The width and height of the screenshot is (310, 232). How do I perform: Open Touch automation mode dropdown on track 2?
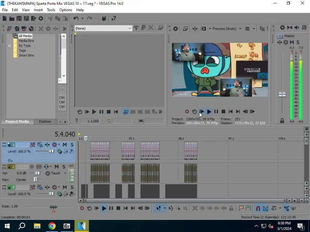[65, 173]
